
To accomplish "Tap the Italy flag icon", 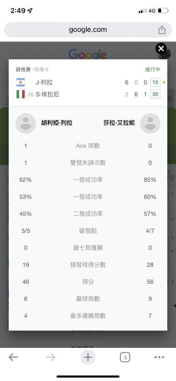I will click(x=21, y=94).
